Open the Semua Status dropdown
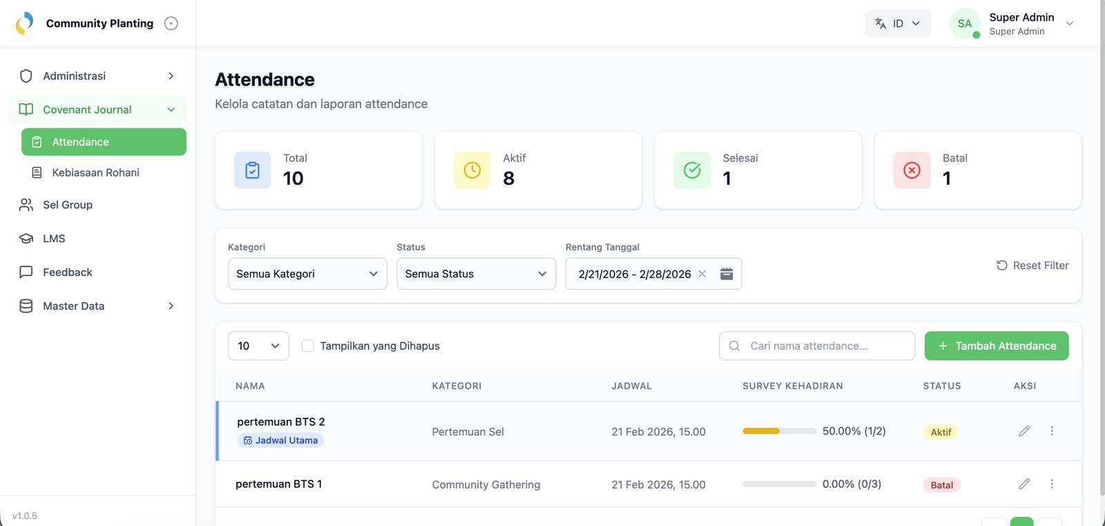Viewport: 1105px width, 526px height. point(477,274)
